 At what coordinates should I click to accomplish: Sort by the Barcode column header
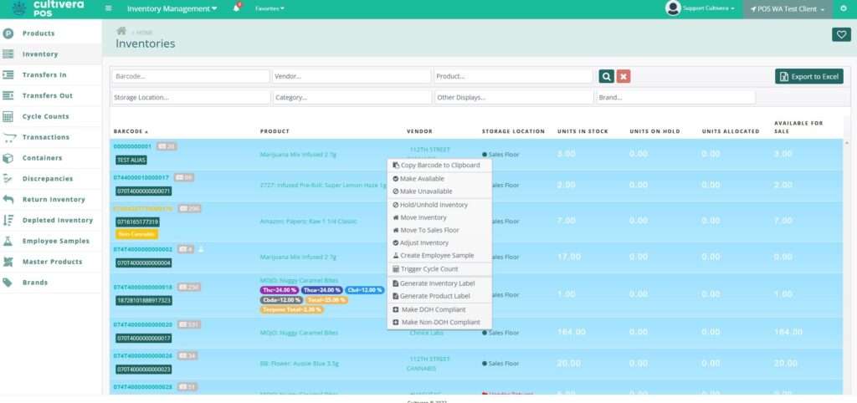click(130, 131)
